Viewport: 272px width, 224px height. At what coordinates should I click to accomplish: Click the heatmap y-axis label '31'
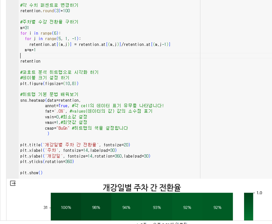(46, 208)
